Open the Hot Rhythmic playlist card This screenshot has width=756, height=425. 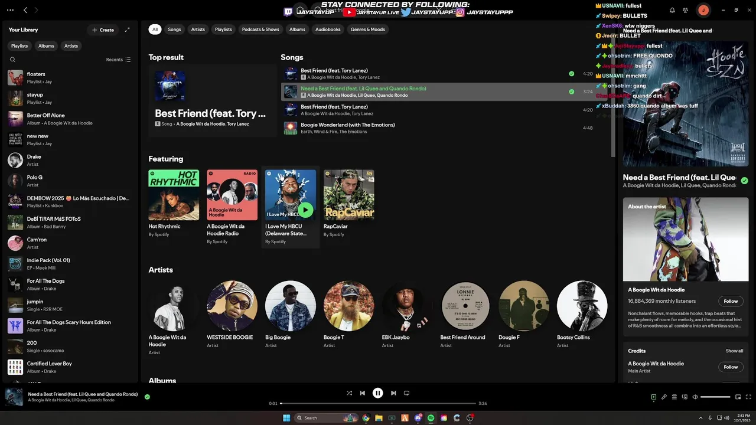(x=174, y=204)
